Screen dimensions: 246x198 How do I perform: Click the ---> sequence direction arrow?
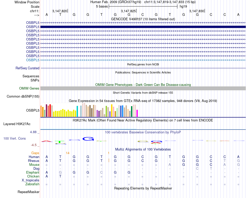coord(37,15)
